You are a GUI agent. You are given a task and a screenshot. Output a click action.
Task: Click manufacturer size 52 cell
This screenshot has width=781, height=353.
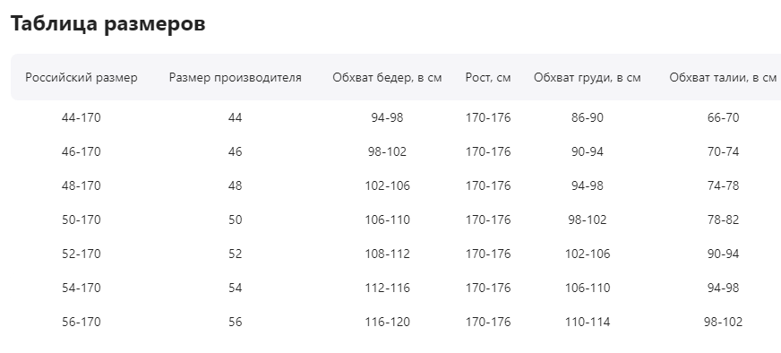pos(235,254)
